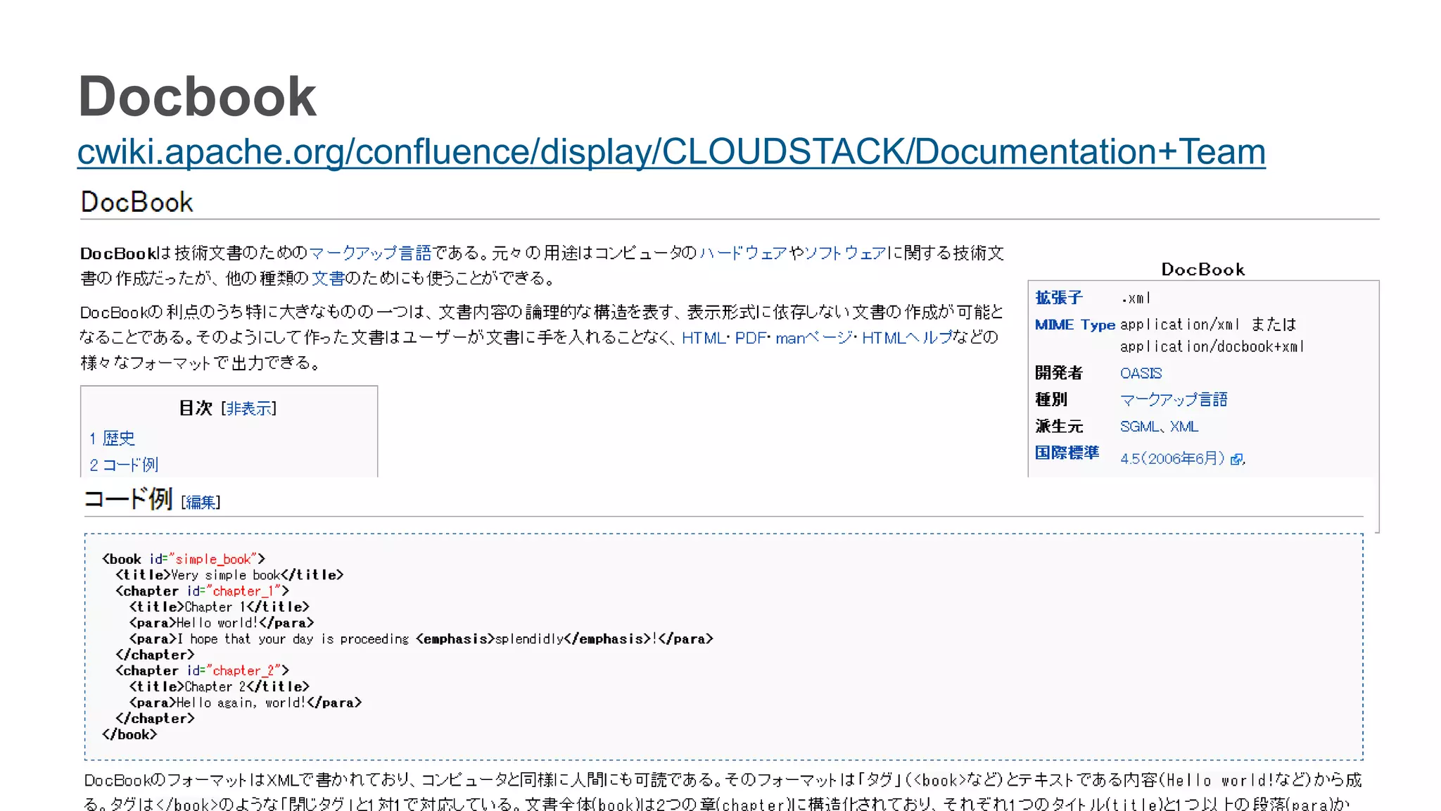1441x811 pixels.
Task: Click the closing </book> tag line
Action: click(x=129, y=735)
